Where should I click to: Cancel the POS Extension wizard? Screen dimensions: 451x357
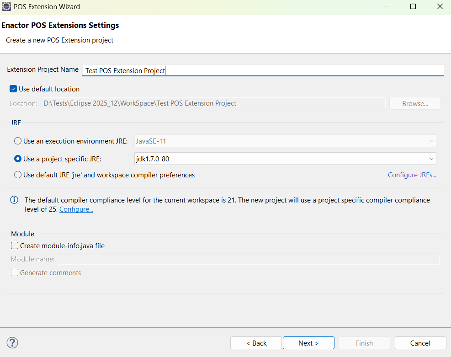click(x=420, y=343)
